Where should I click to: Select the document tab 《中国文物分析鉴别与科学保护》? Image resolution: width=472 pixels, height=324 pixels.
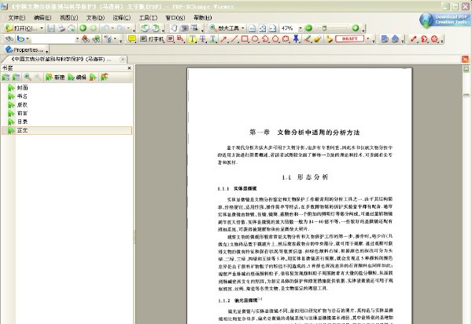[x=61, y=60]
